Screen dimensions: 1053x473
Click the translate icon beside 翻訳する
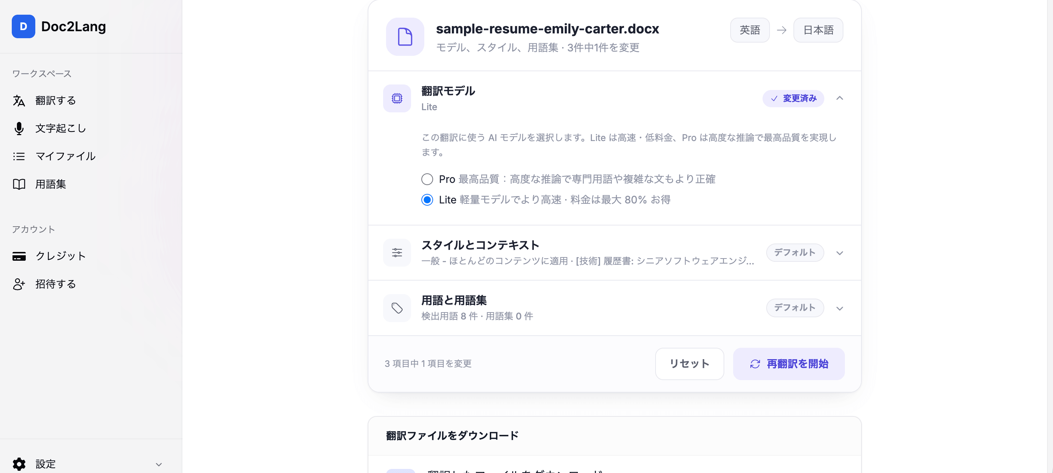point(19,101)
